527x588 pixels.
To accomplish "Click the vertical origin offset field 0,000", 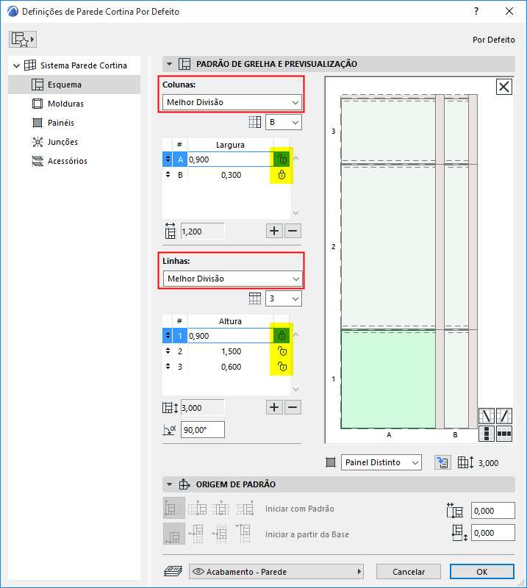I will click(x=493, y=533).
